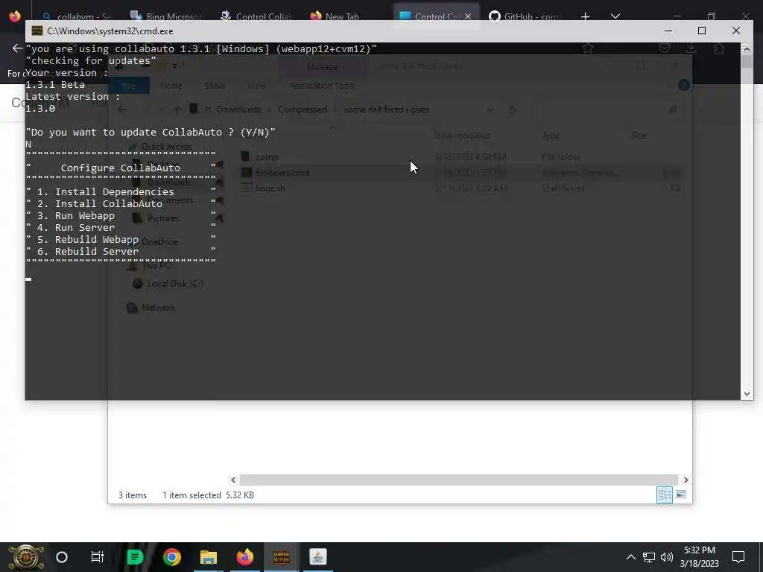Switch File Explorer to large icons view
Screen dimensions: 763x572
(681, 495)
